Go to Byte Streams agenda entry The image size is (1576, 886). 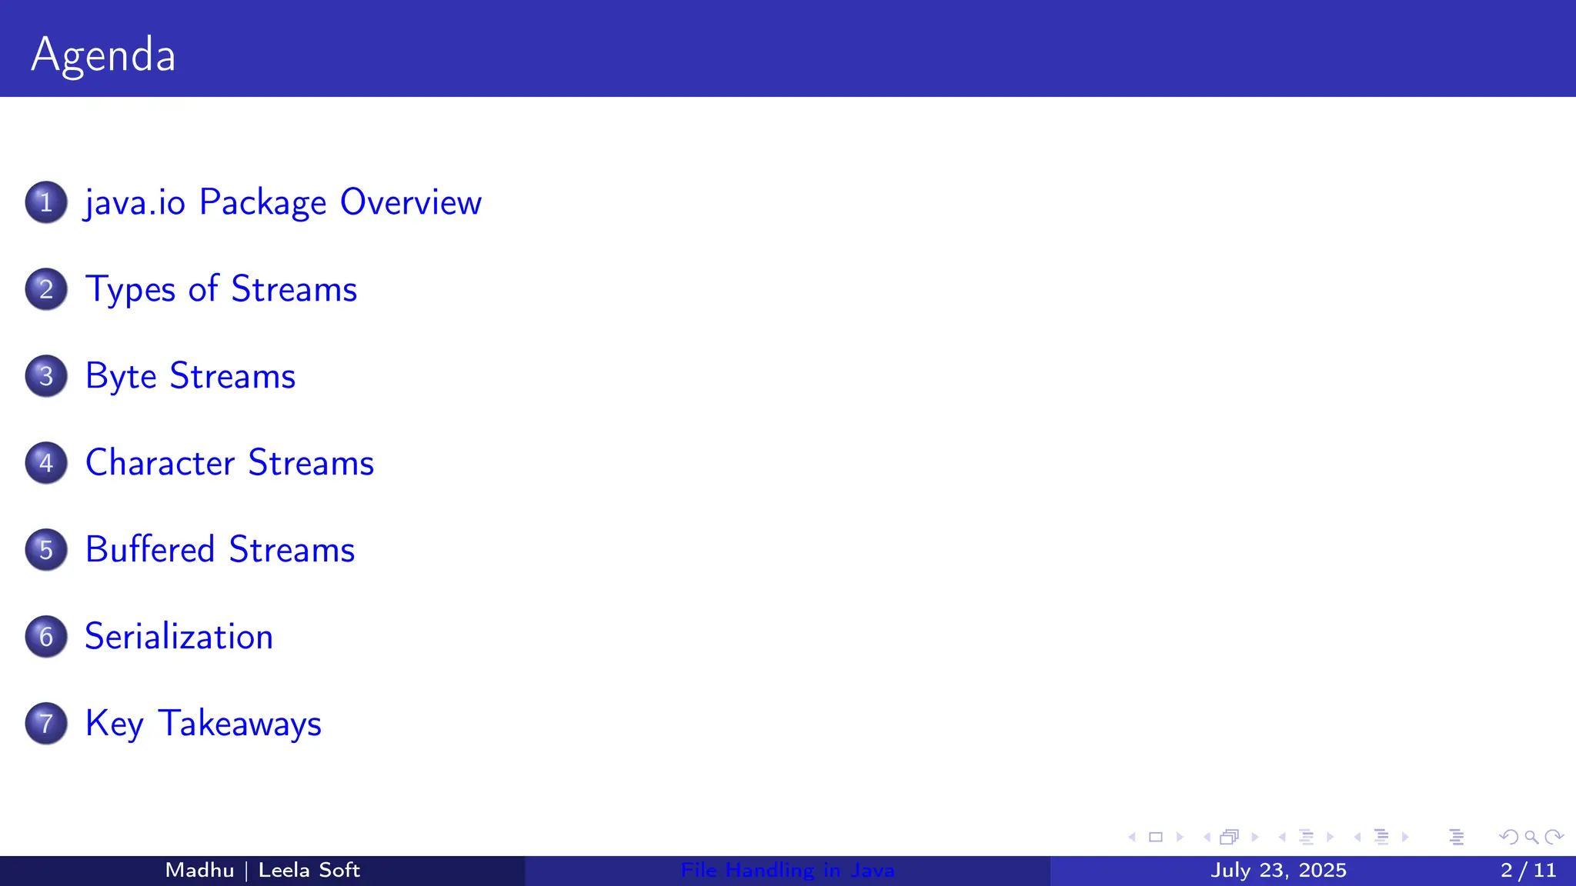pyautogui.click(x=190, y=376)
